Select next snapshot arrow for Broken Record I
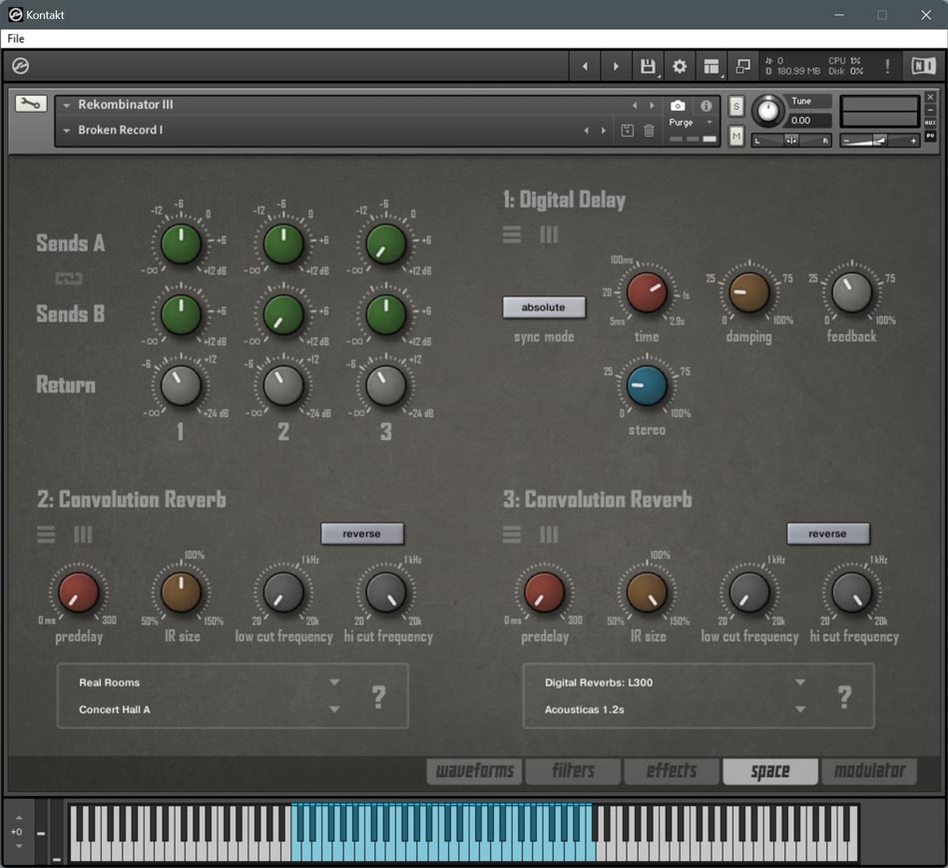Image resolution: width=948 pixels, height=868 pixels. click(x=603, y=131)
